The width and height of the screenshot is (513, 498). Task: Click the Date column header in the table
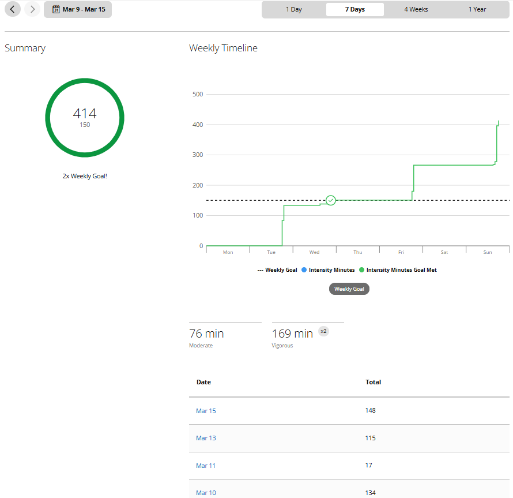click(203, 382)
